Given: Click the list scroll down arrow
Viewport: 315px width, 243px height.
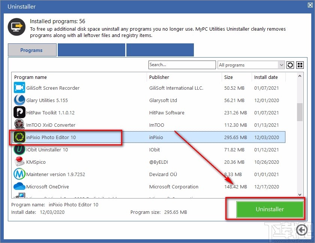Looking at the screenshot, I should [300, 194].
